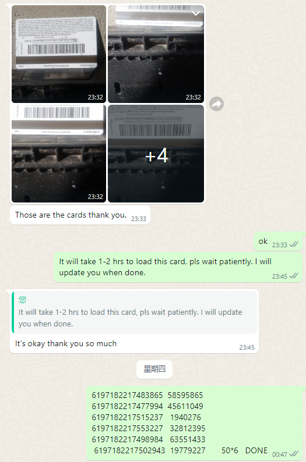Click the card number 6197182217477994
The width and height of the screenshot is (306, 462).
coord(127,406)
